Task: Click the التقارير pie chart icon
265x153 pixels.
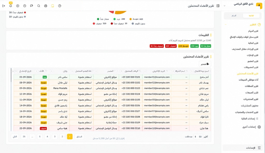Action: (x=259, y=25)
